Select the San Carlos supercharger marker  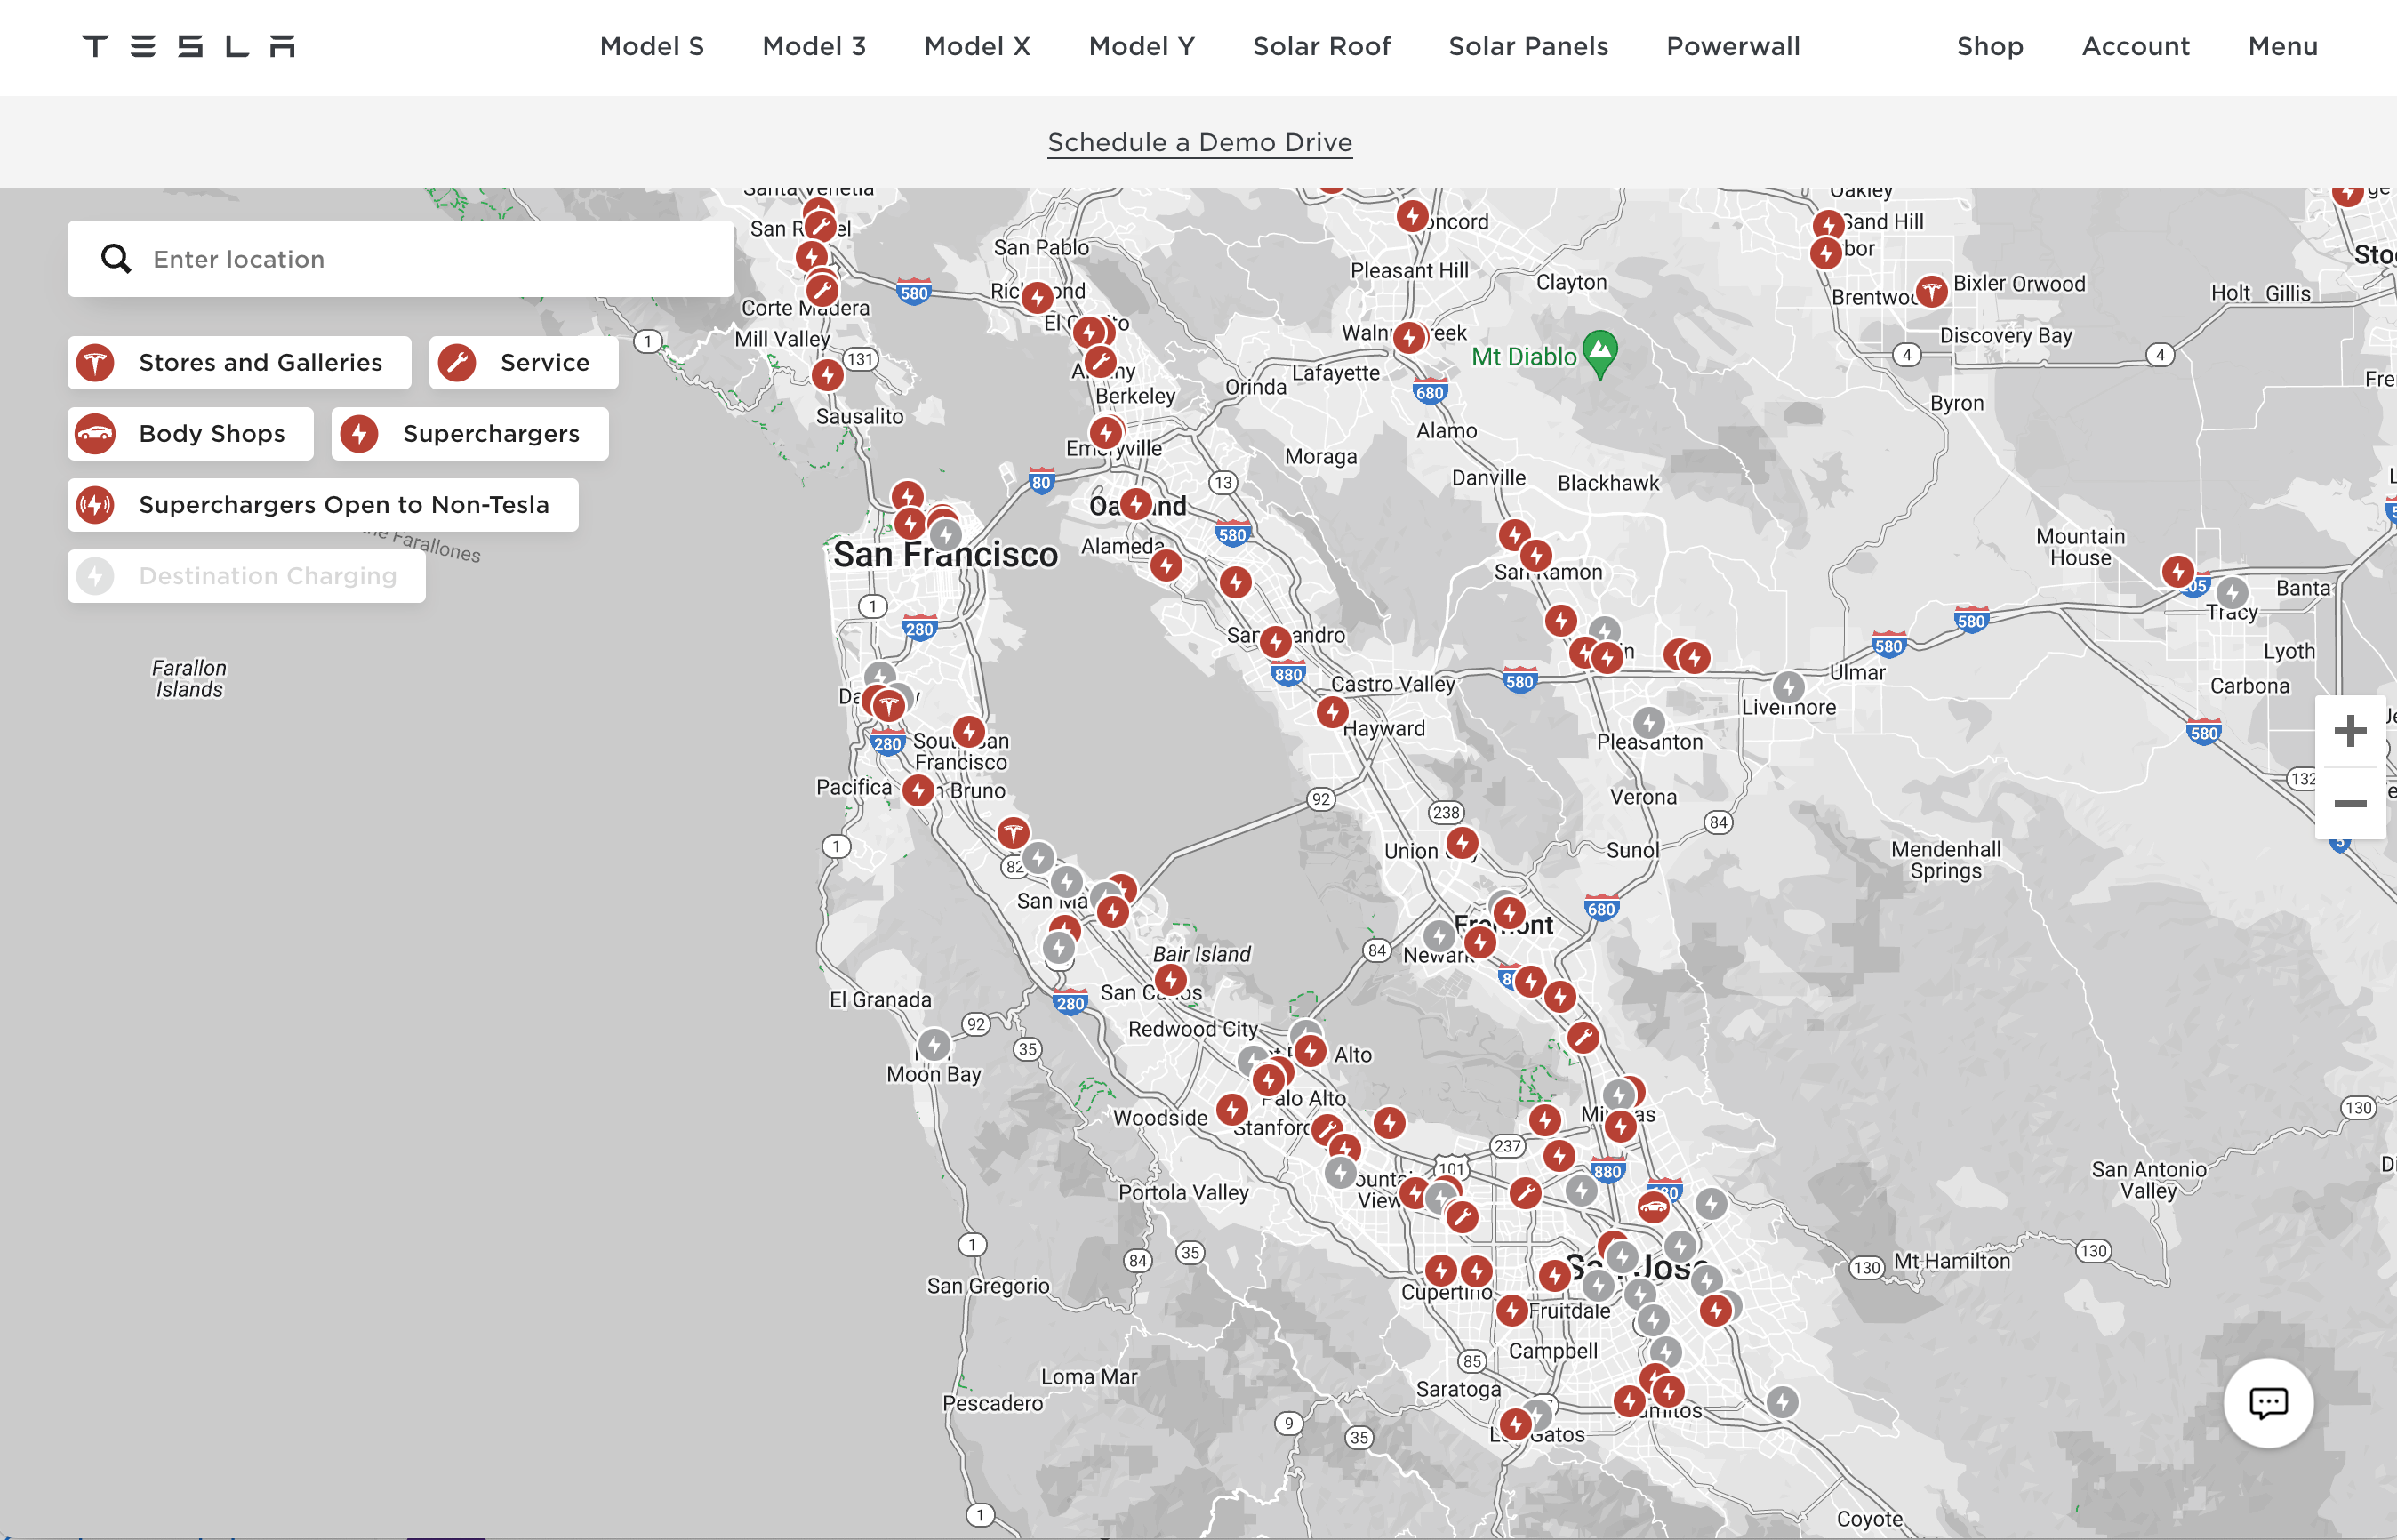[1170, 980]
